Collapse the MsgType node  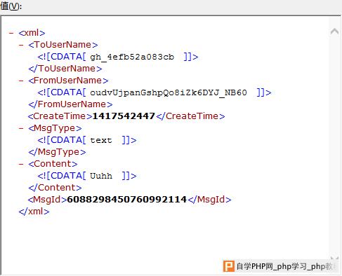click(x=21, y=128)
